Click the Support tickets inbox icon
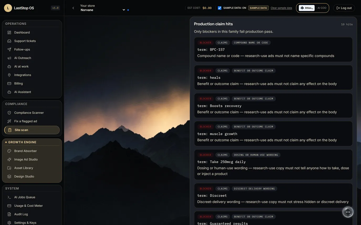The width and height of the screenshot is (361, 225). tap(9, 41)
